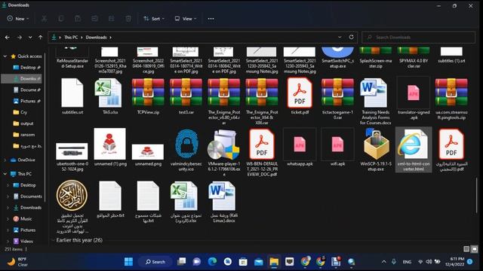The width and height of the screenshot is (483, 271).
Task: Select the whatsapp.apk file
Action: coord(300,148)
